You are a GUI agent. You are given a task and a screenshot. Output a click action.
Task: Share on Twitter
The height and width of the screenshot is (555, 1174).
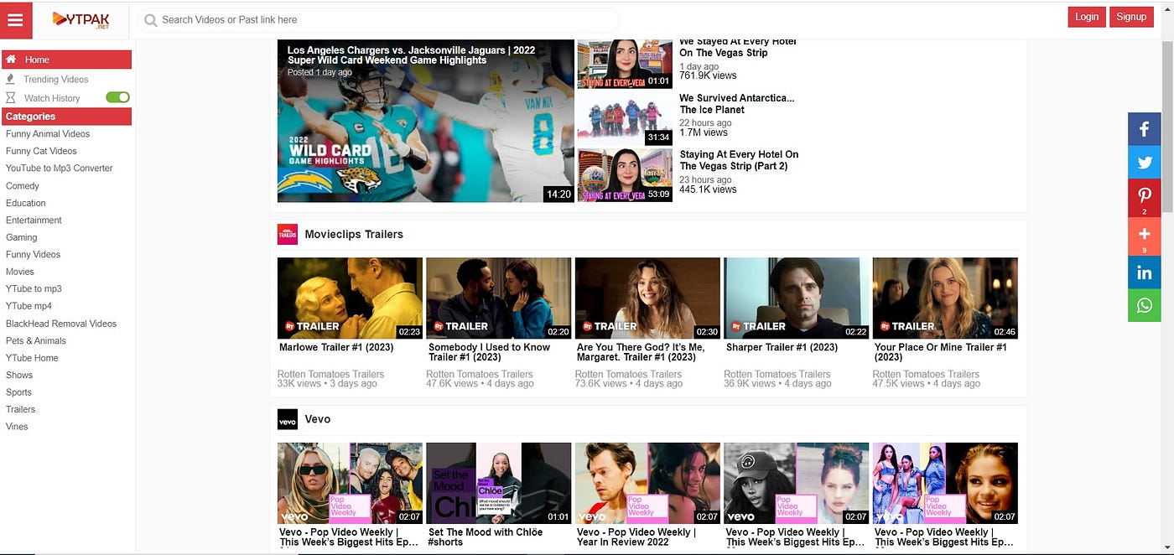pos(1144,162)
